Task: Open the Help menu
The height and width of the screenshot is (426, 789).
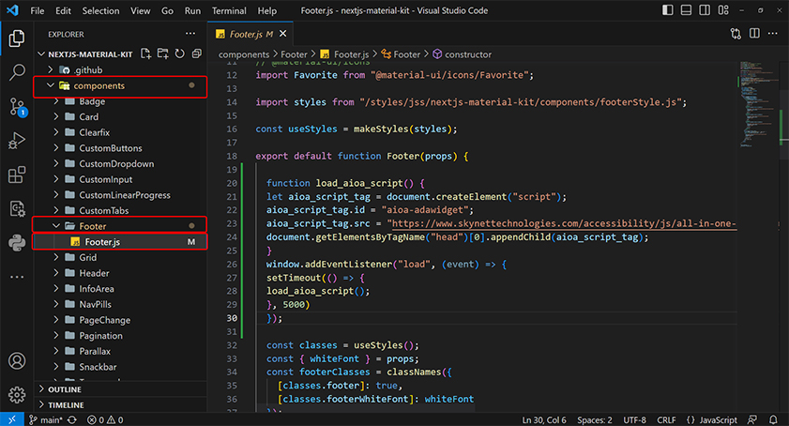Action: point(267,10)
